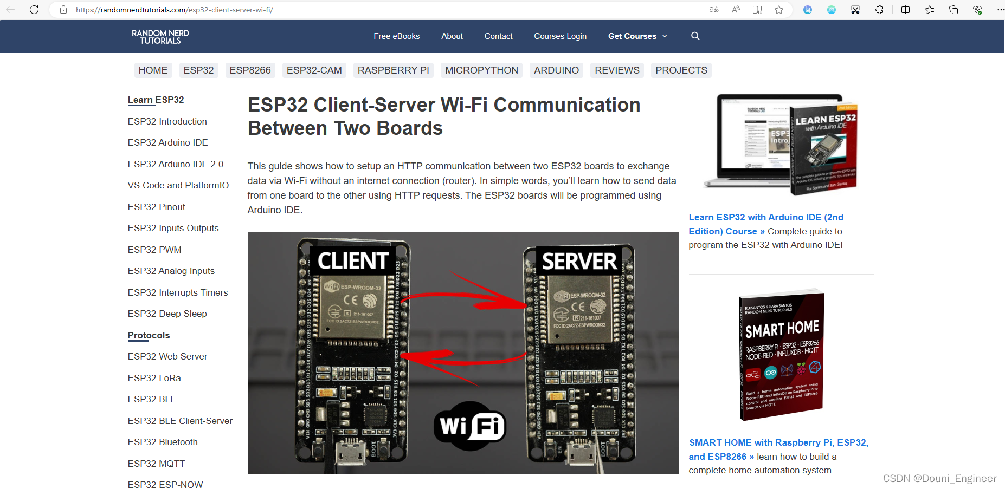
Task: Open the favorites list icon
Action: [930, 10]
